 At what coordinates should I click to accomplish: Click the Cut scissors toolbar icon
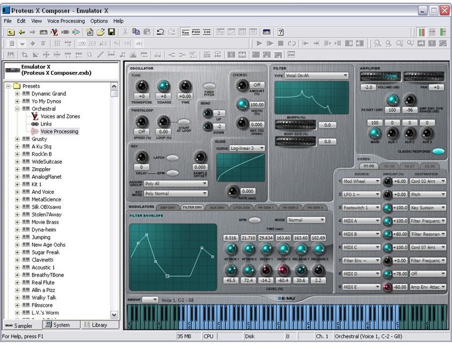[125, 32]
